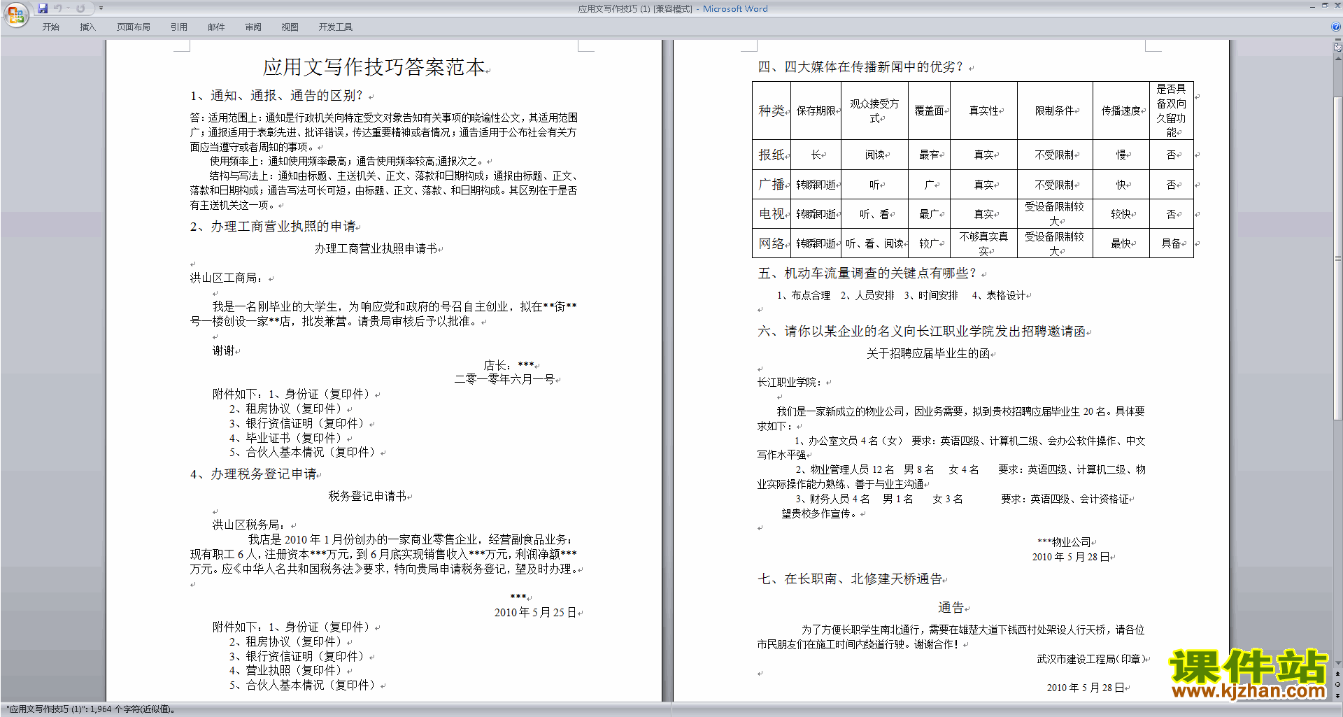Click the date 二零一零年六月一号

[x=504, y=379]
